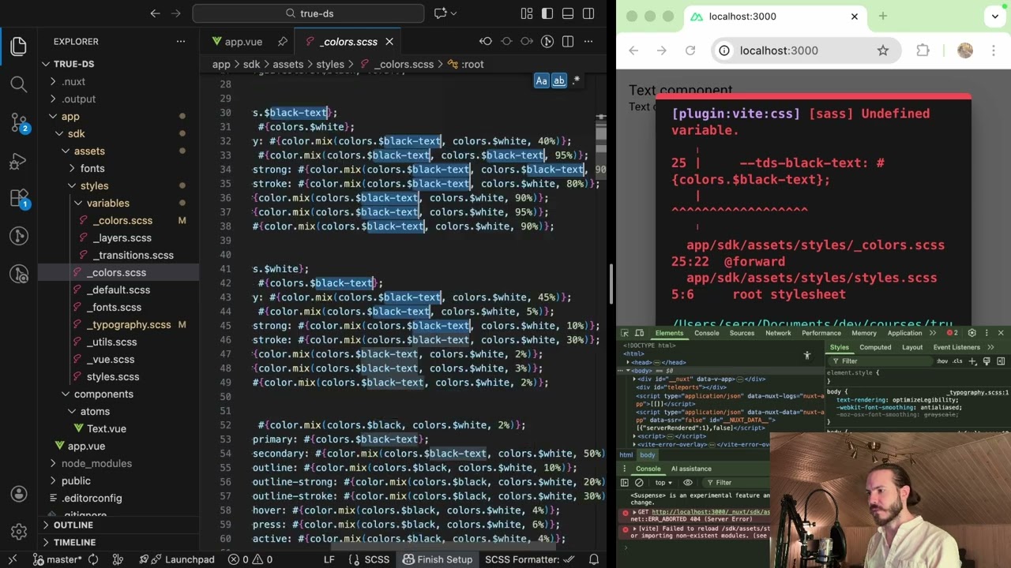The width and height of the screenshot is (1011, 568).
Task: Toggle Match Case in find widget
Action: (541, 80)
